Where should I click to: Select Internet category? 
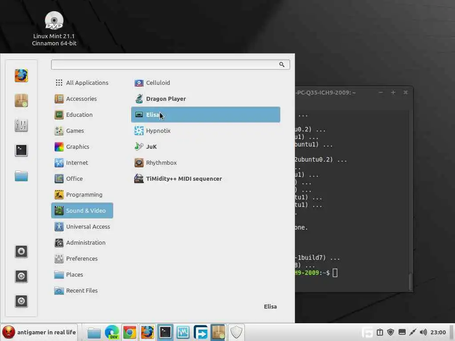tap(82, 163)
